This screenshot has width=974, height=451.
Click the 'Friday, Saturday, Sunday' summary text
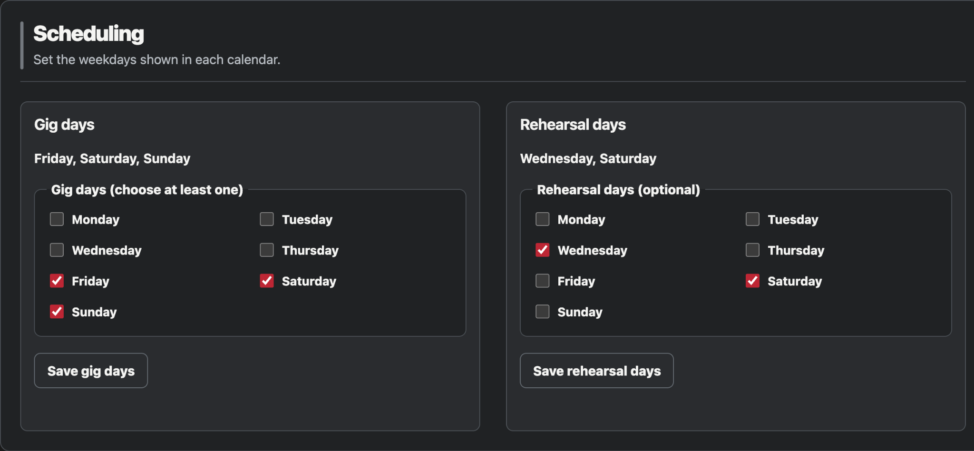click(x=112, y=158)
